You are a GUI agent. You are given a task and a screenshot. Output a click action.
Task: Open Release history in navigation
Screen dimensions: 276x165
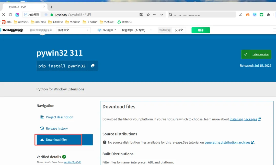point(57,129)
